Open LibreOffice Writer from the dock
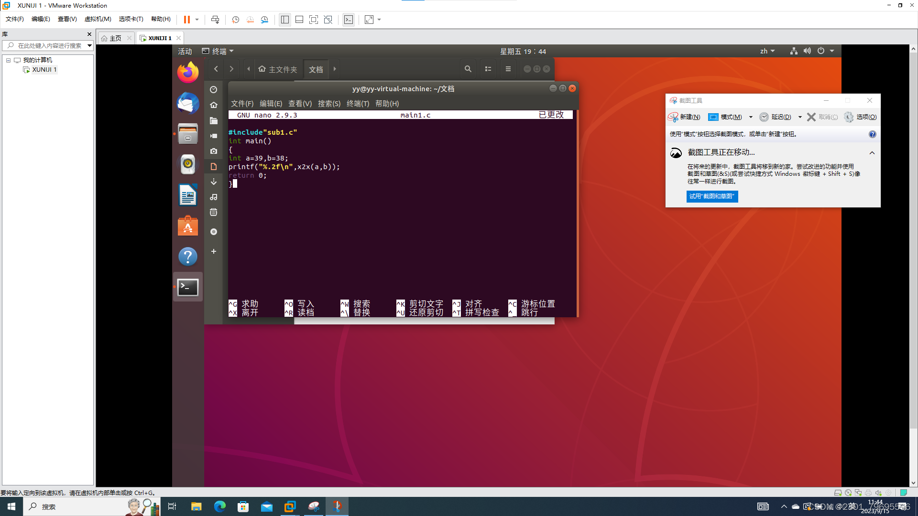This screenshot has width=918, height=516. [188, 195]
